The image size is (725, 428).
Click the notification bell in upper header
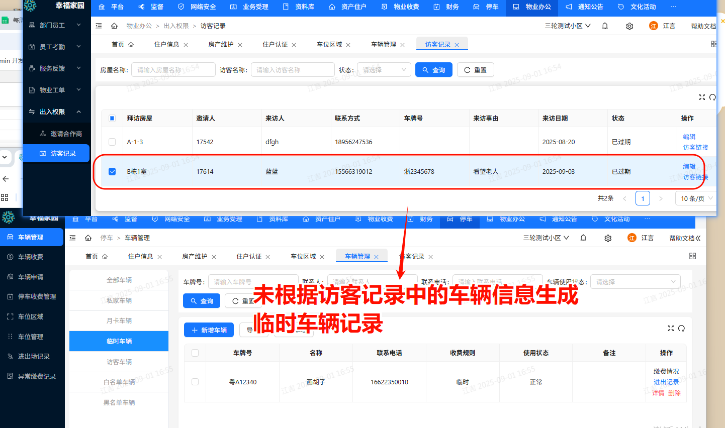point(605,26)
